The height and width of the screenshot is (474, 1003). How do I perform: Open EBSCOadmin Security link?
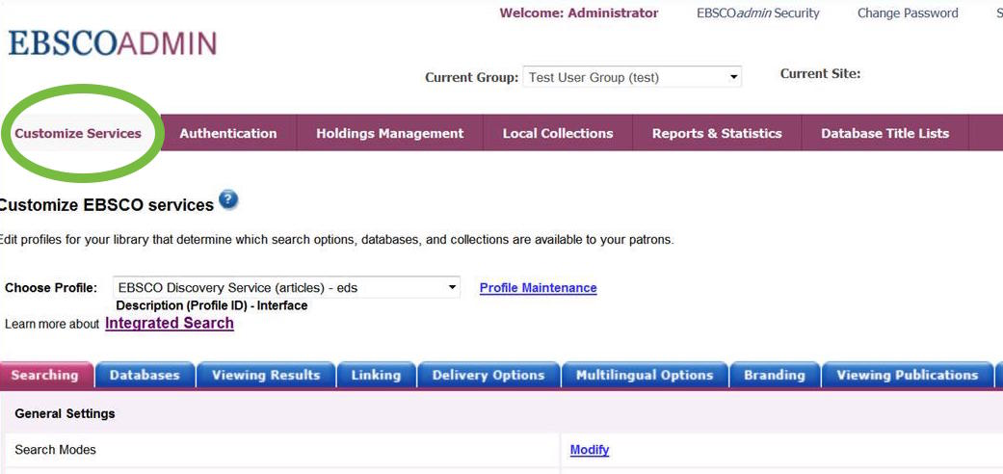(x=758, y=13)
